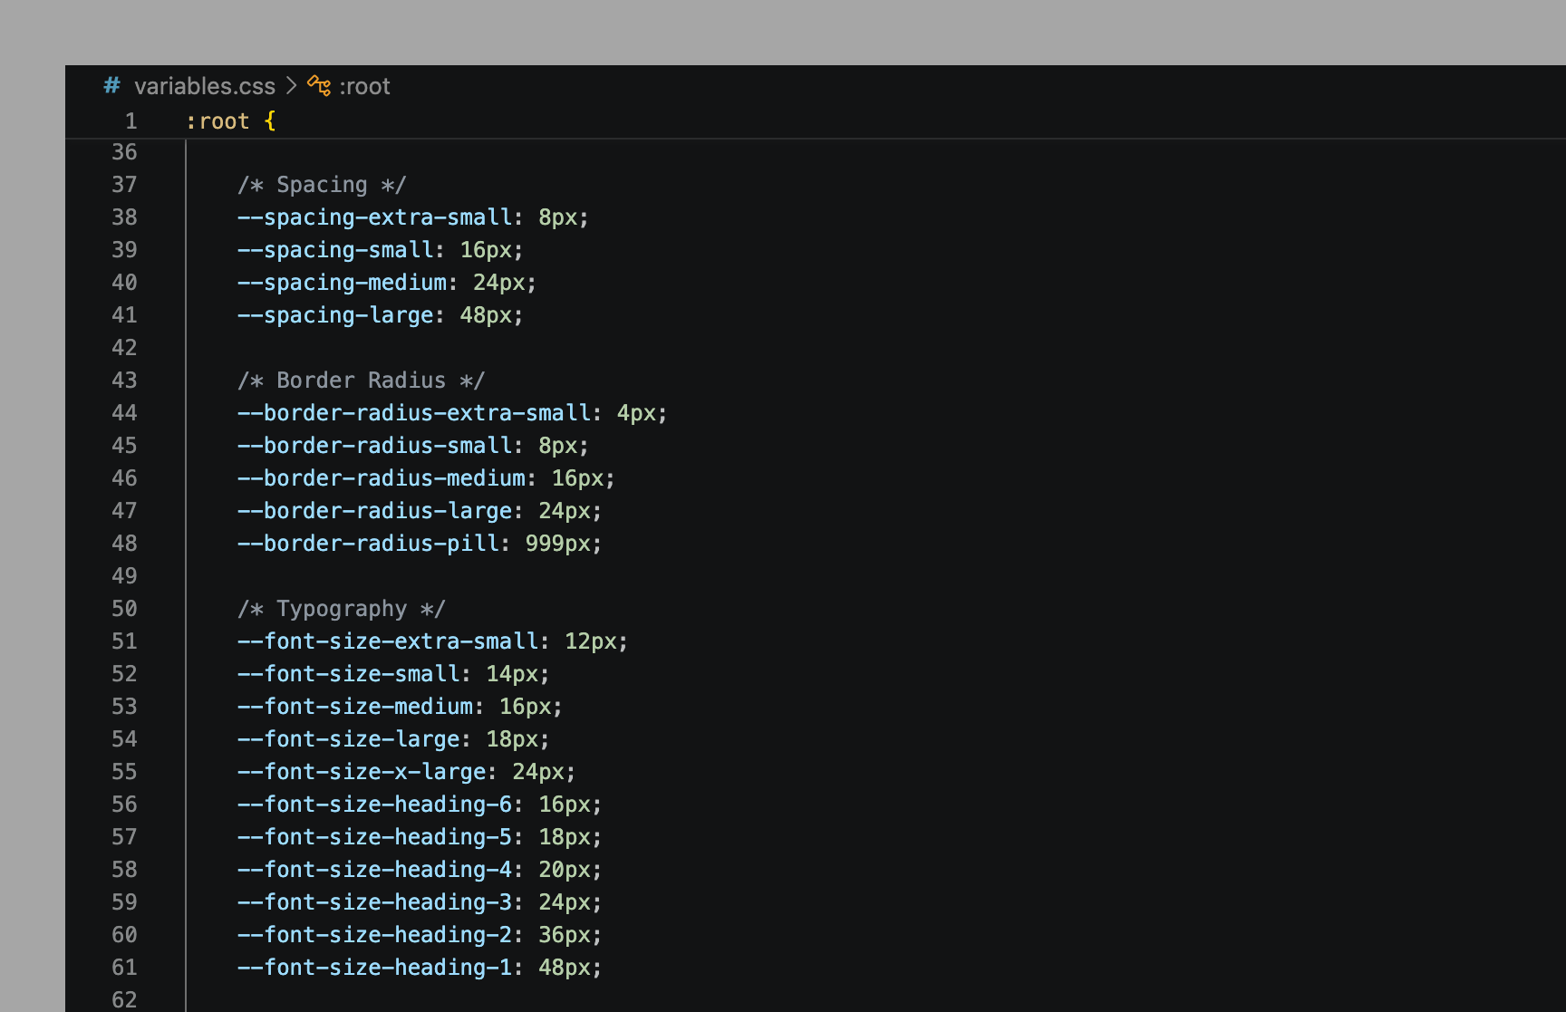Click the sticky ':root {' header line
The height and width of the screenshot is (1012, 1566).
pos(230,121)
